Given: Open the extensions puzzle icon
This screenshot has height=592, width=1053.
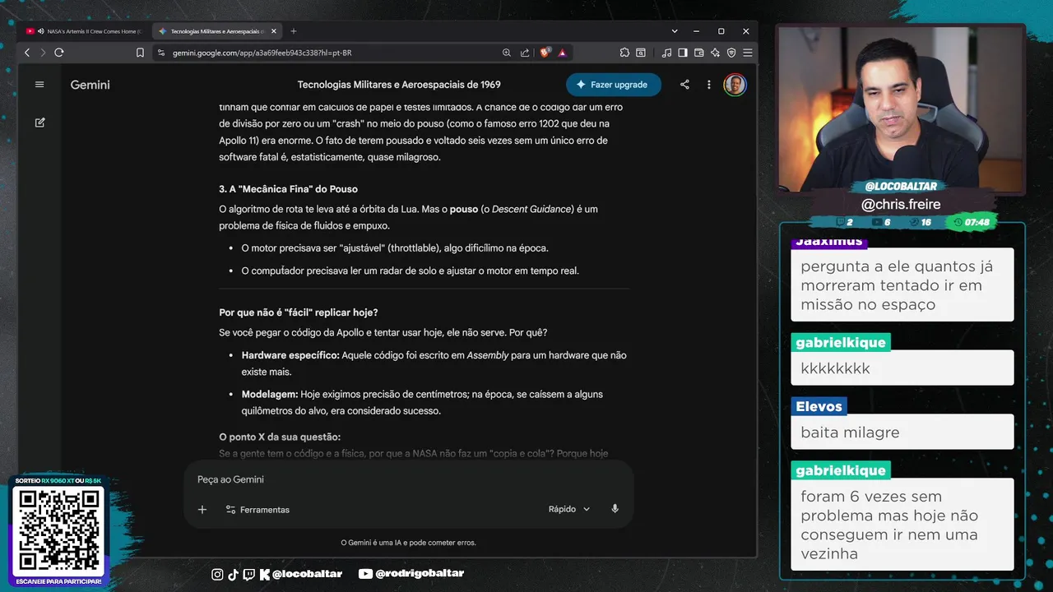Looking at the screenshot, I should click(x=624, y=53).
